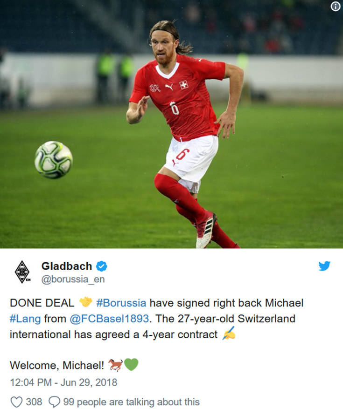The width and height of the screenshot is (343, 409).
Task: Click the blue verified badge
Action: click(101, 266)
